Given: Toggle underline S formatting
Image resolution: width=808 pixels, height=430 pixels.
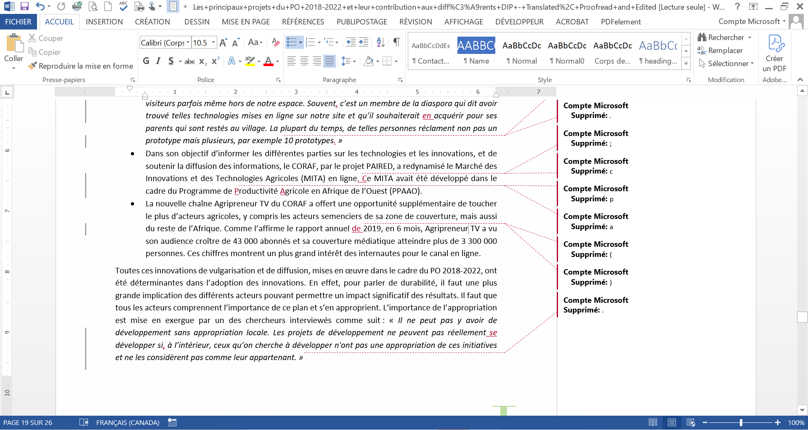Looking at the screenshot, I should tap(171, 61).
